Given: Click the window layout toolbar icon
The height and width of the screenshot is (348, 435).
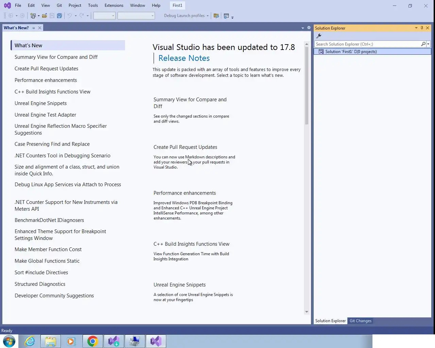Looking at the screenshot, I should point(226,16).
